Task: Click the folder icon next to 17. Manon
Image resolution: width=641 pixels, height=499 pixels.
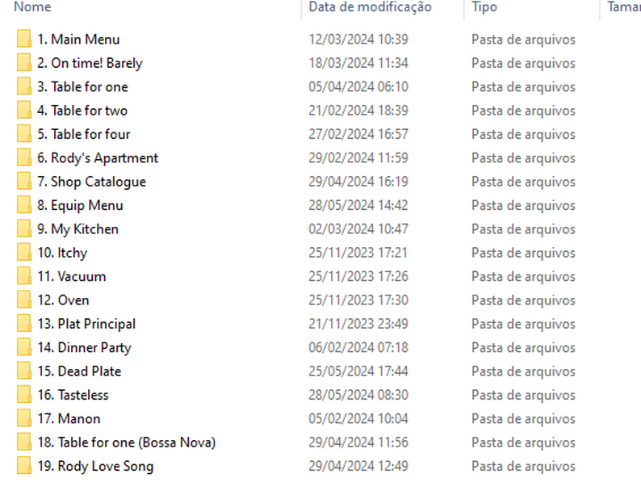Action: pyautogui.click(x=24, y=419)
